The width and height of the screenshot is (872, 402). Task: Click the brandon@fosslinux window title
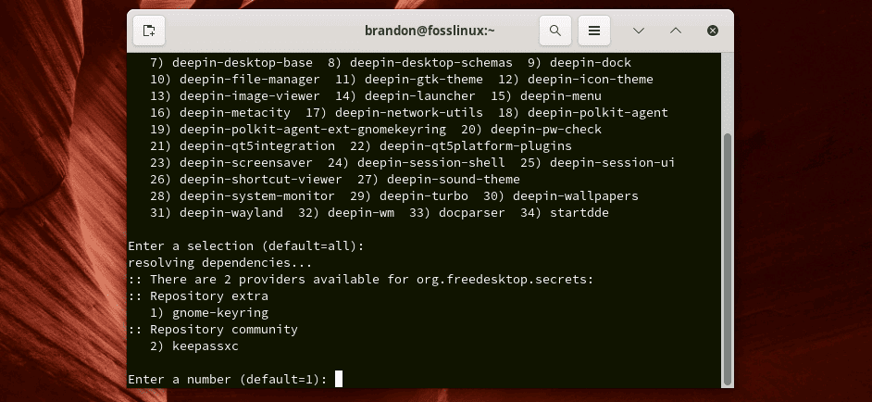pyautogui.click(x=430, y=31)
